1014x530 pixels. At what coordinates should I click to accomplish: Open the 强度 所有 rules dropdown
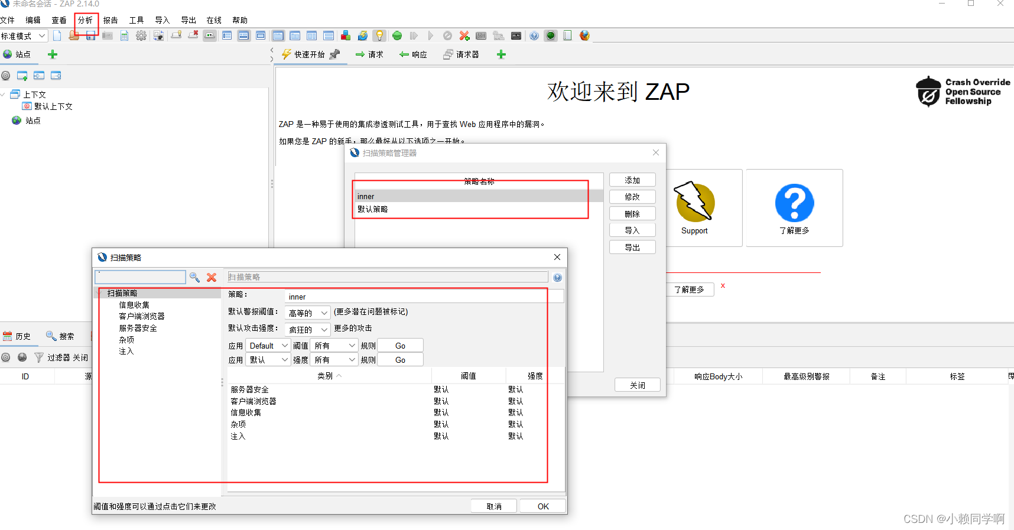[334, 360]
